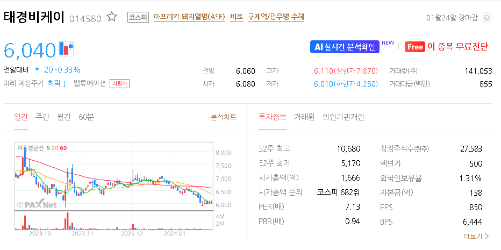Click the 거래량 value 141,053
The height and width of the screenshot is (250, 501).
(478, 70)
